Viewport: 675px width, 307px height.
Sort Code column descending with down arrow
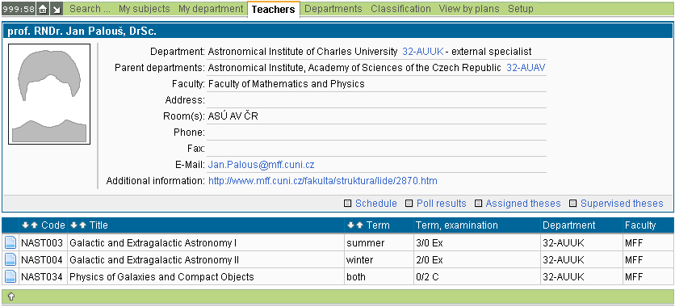(25, 225)
